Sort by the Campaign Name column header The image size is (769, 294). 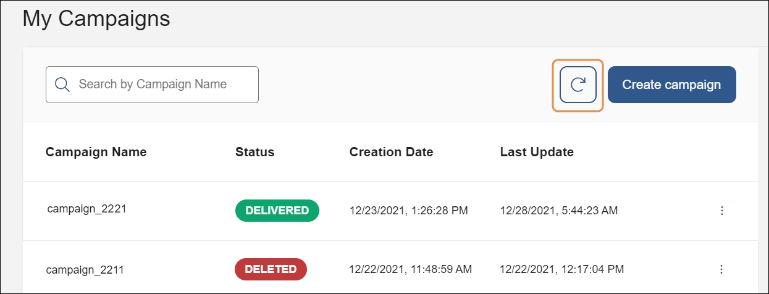[x=96, y=152]
